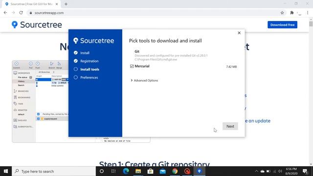Open the red recorder app in the taskbar

coord(187,171)
